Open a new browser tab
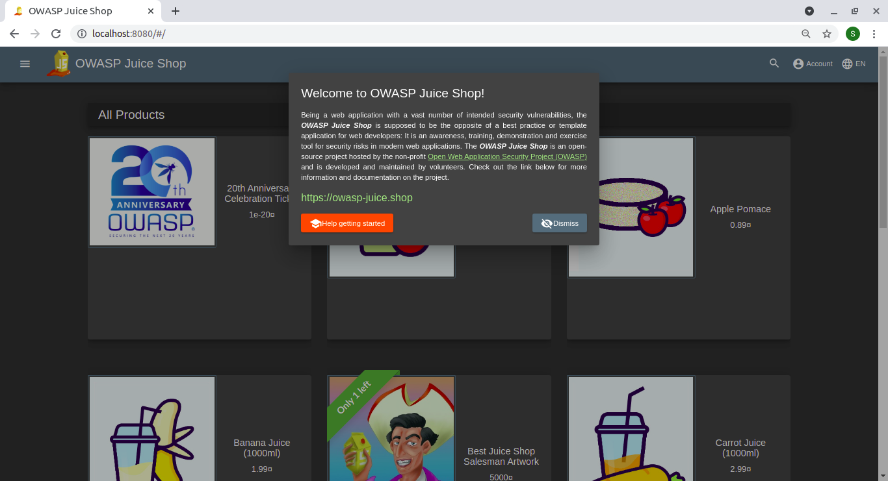Screen dimensions: 888x481 coord(176,11)
